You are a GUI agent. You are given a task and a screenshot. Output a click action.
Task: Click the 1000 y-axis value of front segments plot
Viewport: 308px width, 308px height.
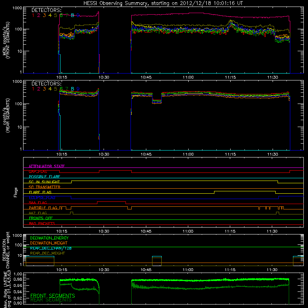[x=17, y=8]
